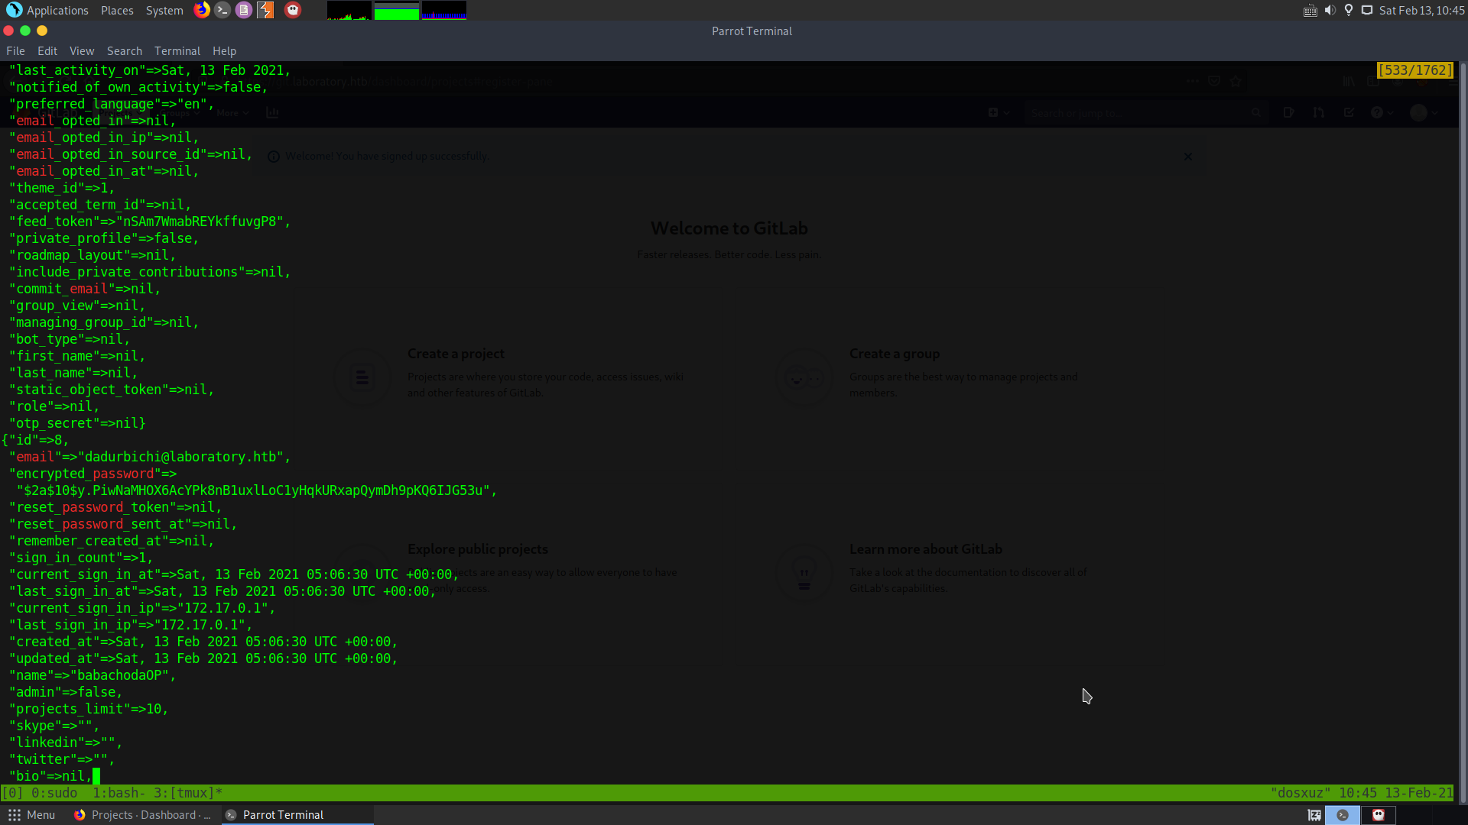Switch to the ghost icon workspace

pyautogui.click(x=1379, y=815)
